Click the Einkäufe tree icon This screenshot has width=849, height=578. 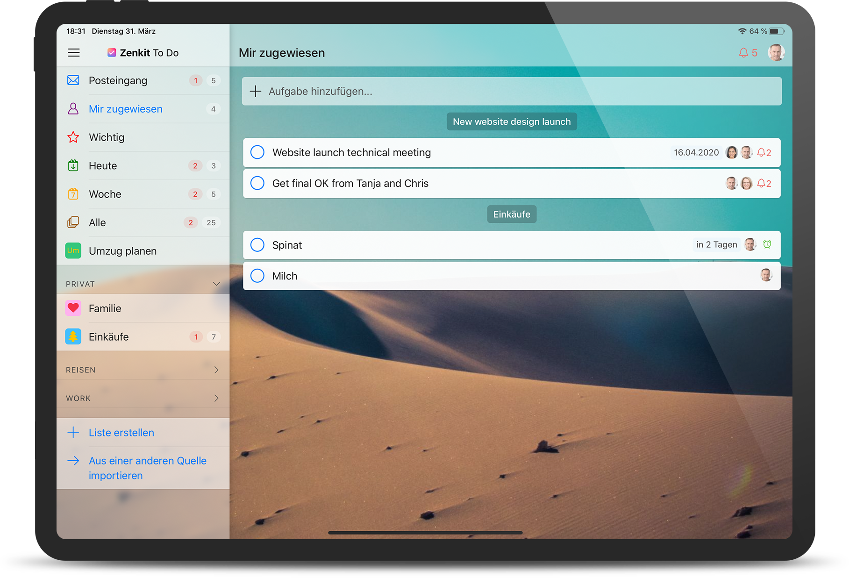pos(73,337)
